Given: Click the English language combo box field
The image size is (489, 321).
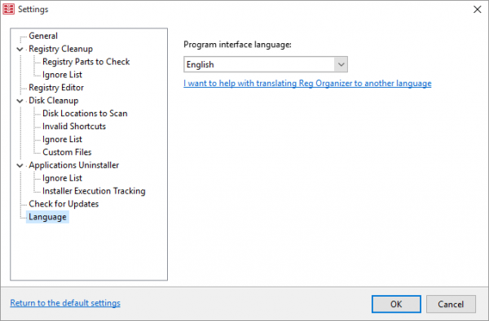Looking at the screenshot, I should pyautogui.click(x=266, y=64).
